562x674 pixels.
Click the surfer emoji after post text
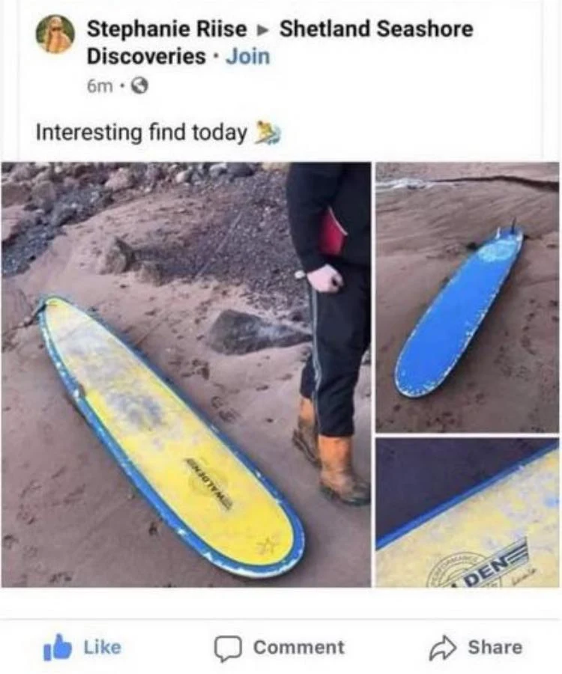click(268, 132)
